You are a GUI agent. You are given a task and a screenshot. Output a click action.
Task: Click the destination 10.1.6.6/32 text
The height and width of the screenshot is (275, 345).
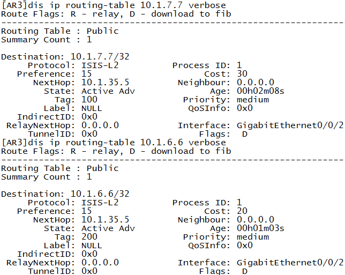100,194
